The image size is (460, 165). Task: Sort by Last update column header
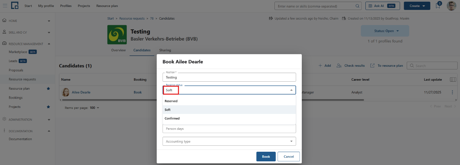(x=433, y=80)
